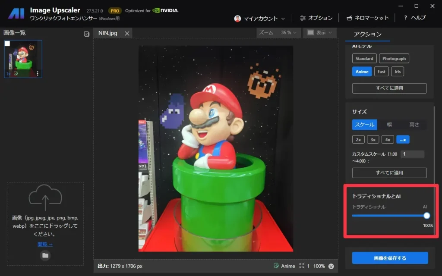Close the NIN.jpg tab
442x276 pixels.
point(127,33)
